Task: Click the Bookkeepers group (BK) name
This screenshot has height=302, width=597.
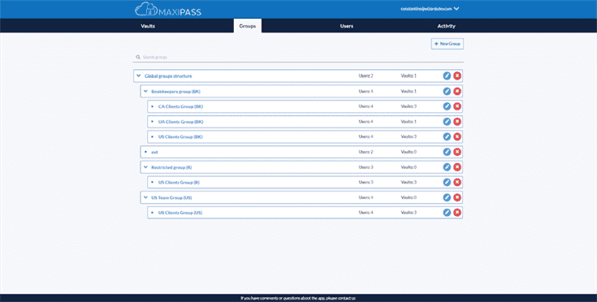Action: (x=176, y=91)
